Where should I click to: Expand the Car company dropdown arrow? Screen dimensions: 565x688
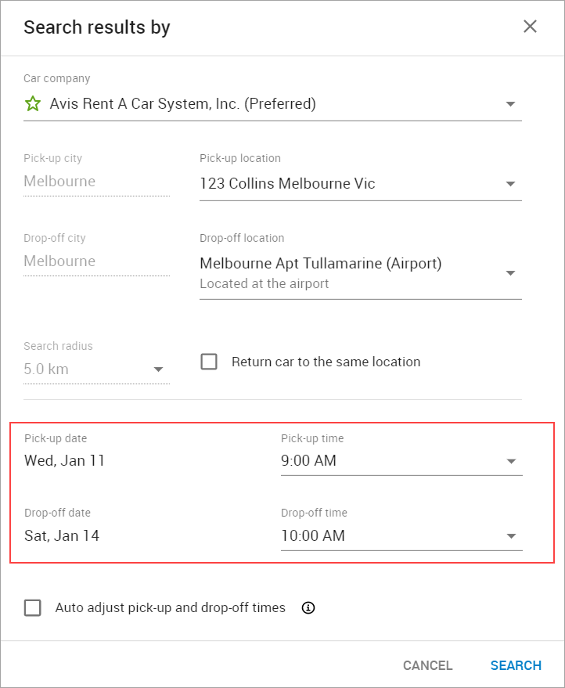tap(510, 103)
